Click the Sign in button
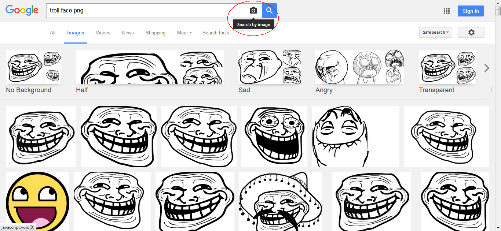The image size is (501, 231). coord(471,11)
